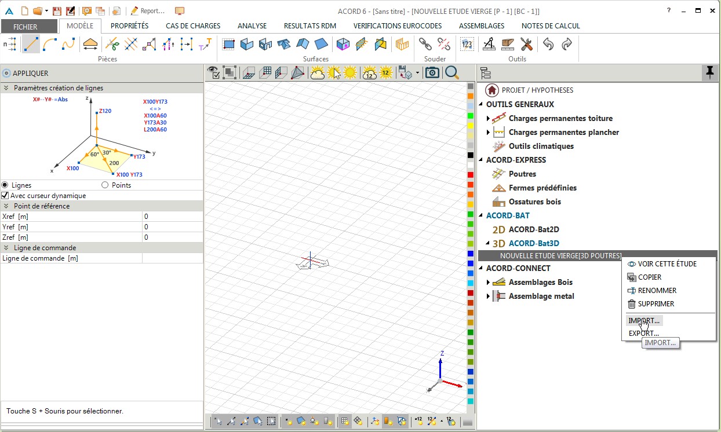This screenshot has width=721, height=432.
Task: Expand Charges permanentes toiture node
Action: [x=488, y=118]
